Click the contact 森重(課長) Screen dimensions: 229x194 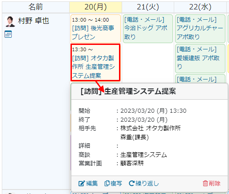[134, 137]
